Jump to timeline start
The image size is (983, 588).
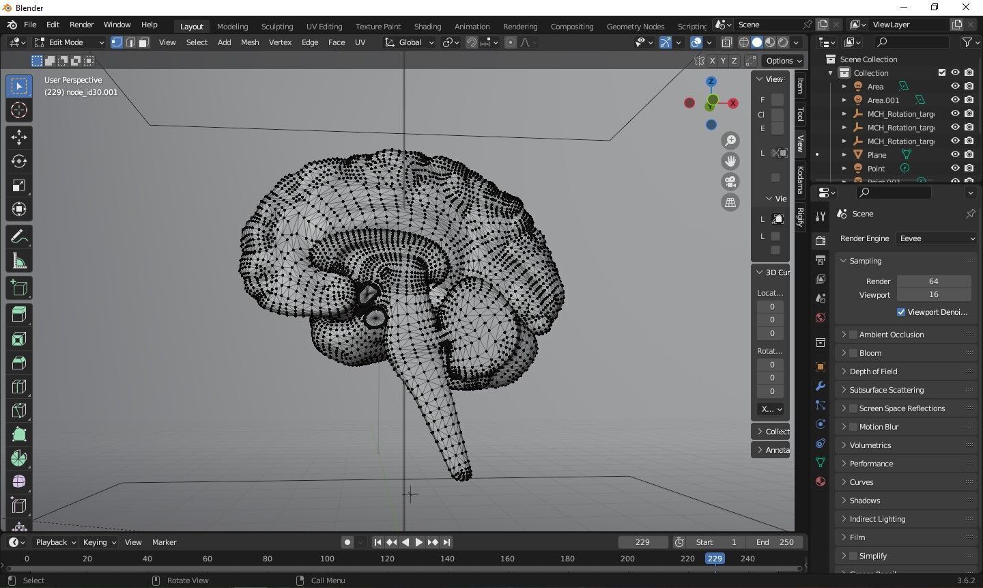click(x=377, y=542)
